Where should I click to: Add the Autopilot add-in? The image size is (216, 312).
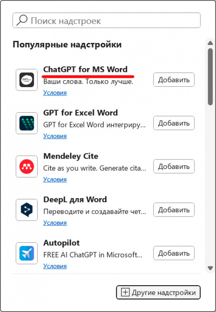[174, 253]
